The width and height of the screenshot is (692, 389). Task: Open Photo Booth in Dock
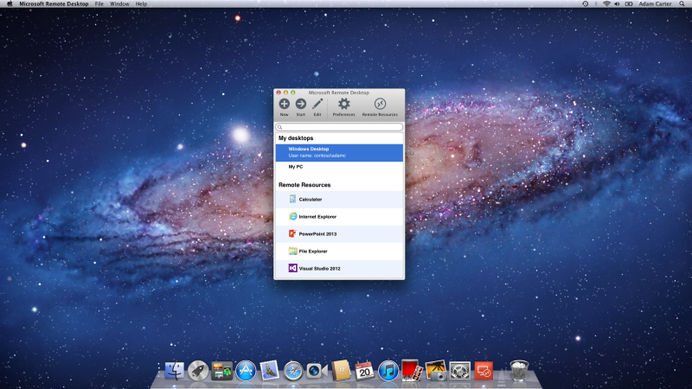click(x=412, y=370)
